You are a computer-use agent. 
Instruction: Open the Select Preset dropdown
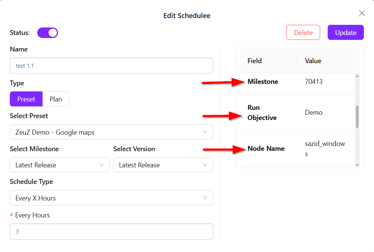click(x=111, y=132)
